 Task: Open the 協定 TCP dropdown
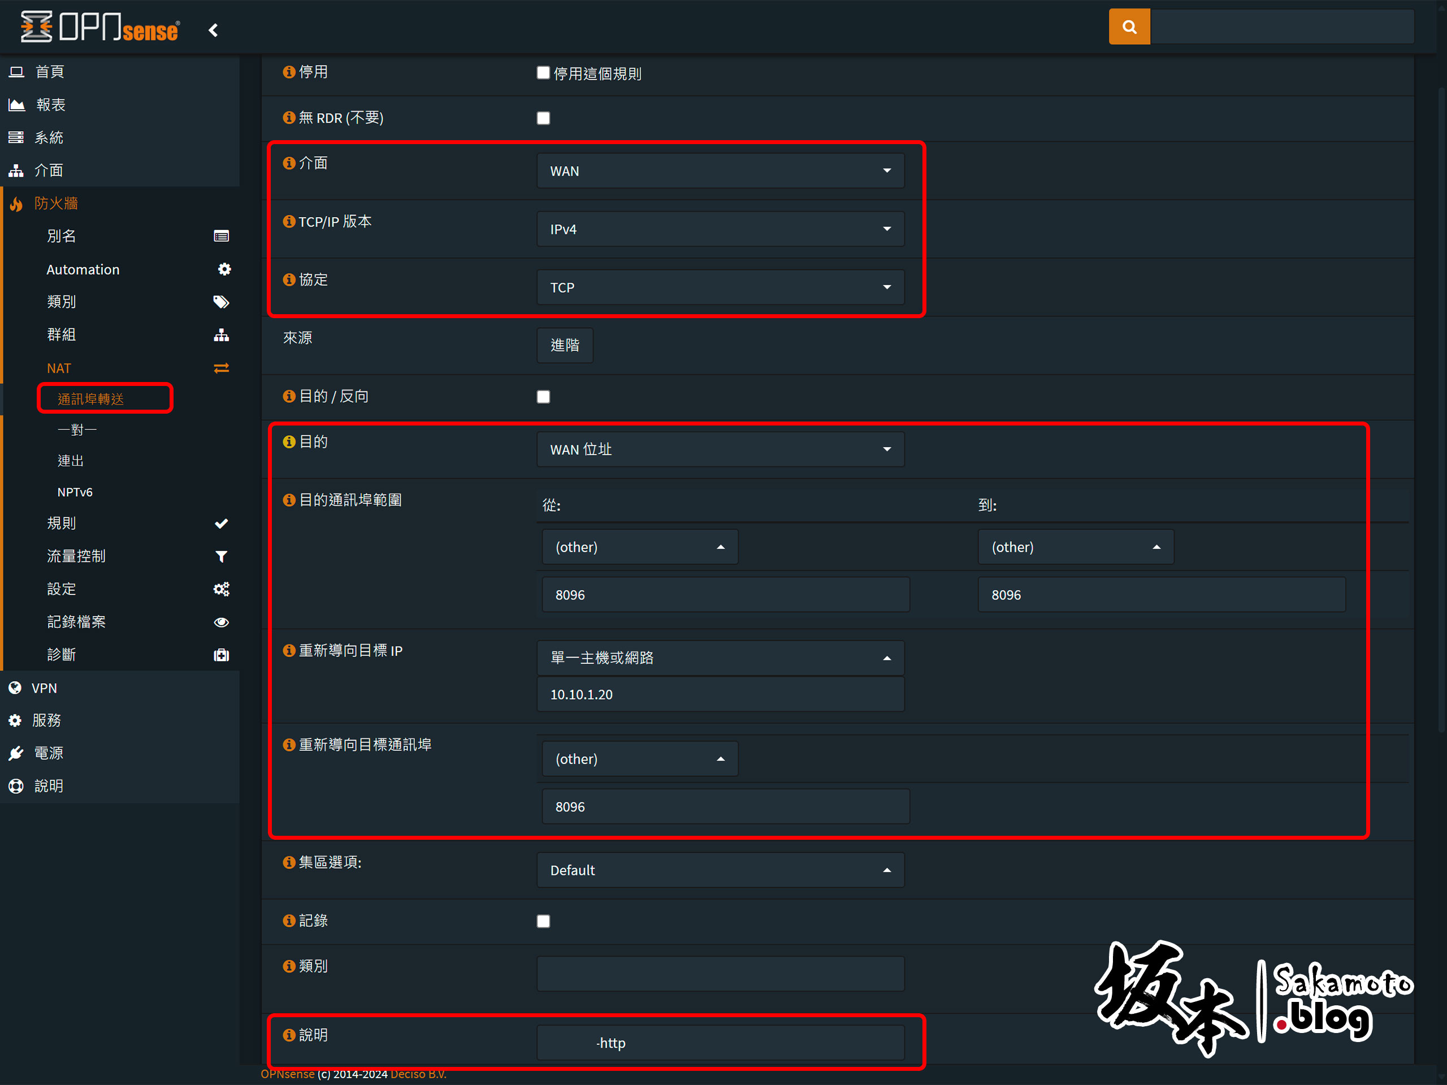720,287
